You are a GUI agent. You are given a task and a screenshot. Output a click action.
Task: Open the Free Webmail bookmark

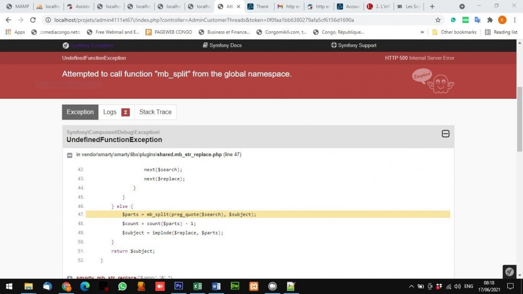coord(113,32)
